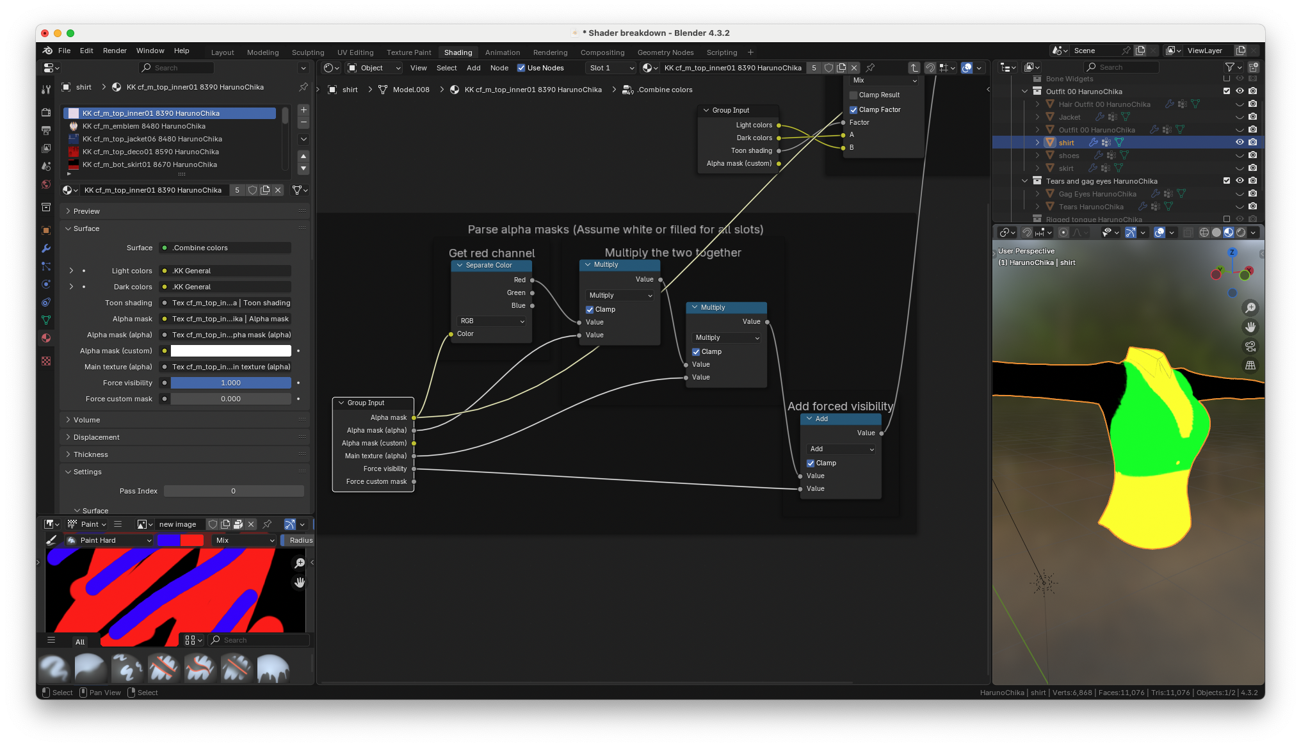
Task: Open the Node menu in header
Action: pos(499,68)
